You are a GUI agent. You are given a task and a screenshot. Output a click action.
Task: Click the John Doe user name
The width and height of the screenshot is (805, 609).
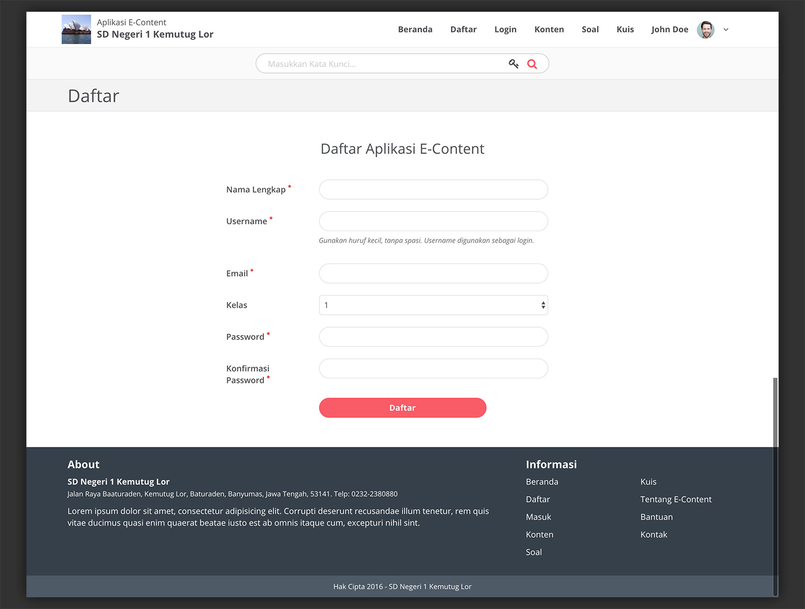coord(670,30)
